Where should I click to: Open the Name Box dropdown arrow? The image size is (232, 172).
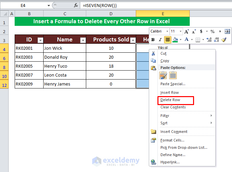pyautogui.click(x=49, y=6)
